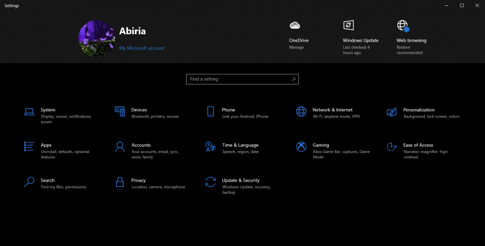
Task: Click the OneDrive cloud icon
Action: click(295, 25)
